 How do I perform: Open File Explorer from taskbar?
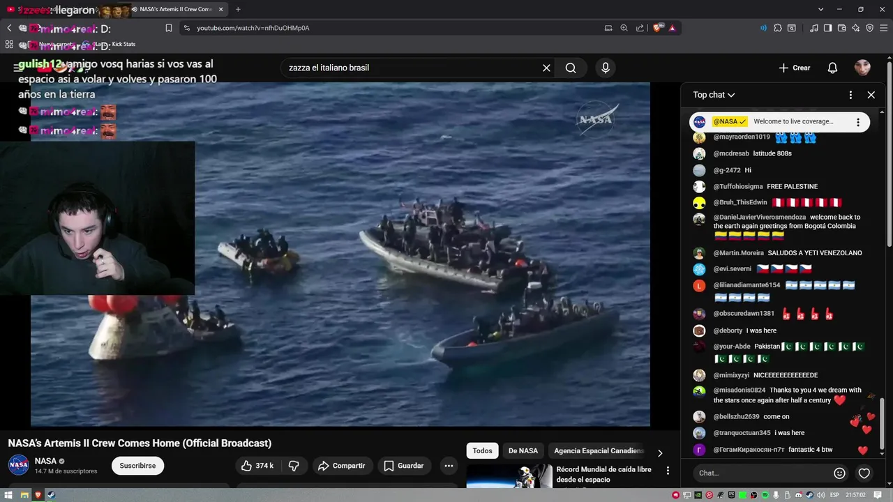24,495
